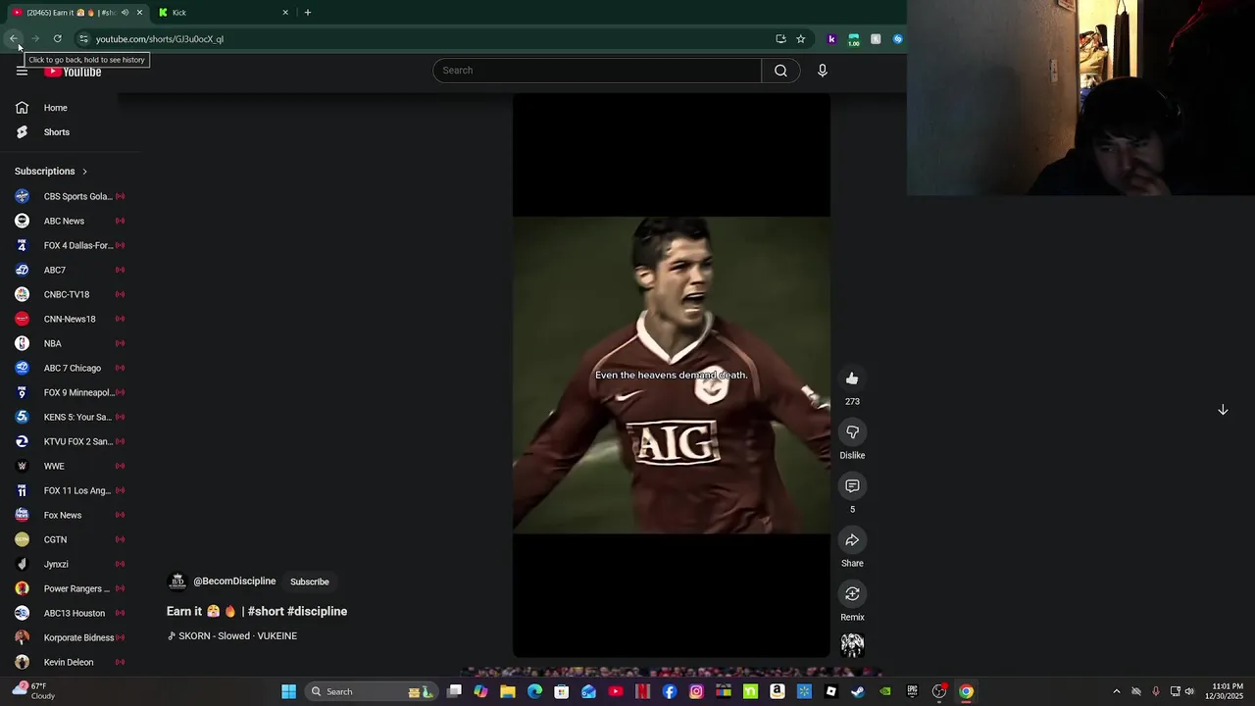Expand the Subscriptions section
The height and width of the screenshot is (706, 1255).
coord(51,172)
